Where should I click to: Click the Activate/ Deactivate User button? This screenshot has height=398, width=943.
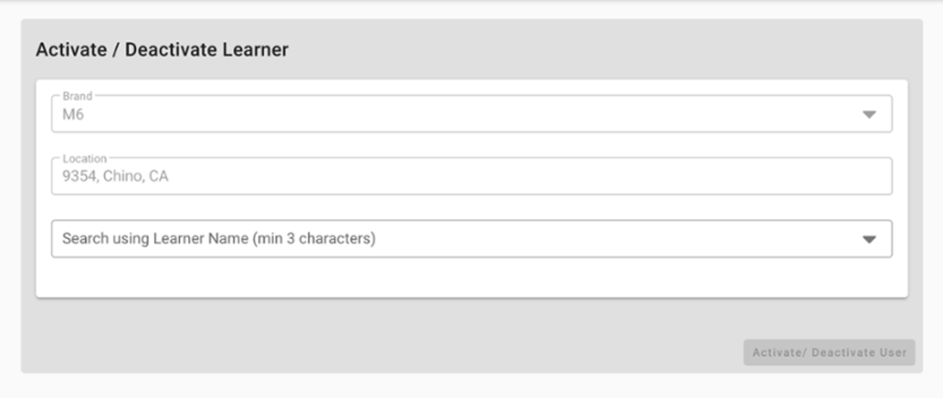tap(828, 352)
